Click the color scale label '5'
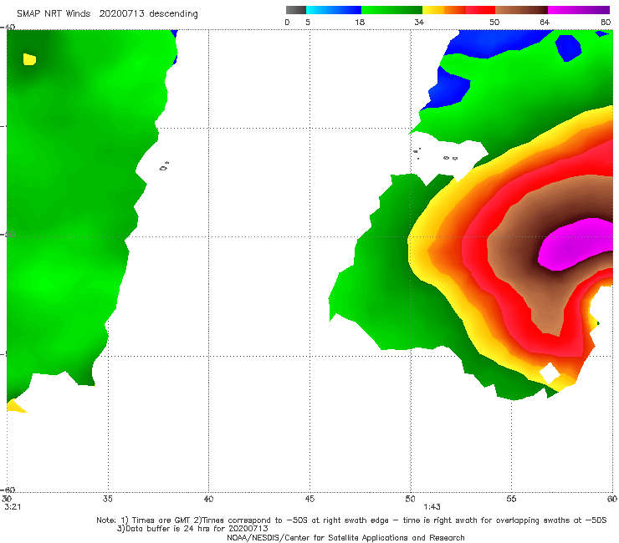This screenshot has height=543, width=619. click(308, 22)
